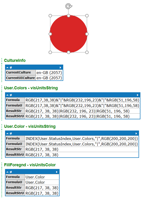Click the FillForegnd - visUnitsColor heading
This screenshot has height=199, width=142.
coord(30,165)
